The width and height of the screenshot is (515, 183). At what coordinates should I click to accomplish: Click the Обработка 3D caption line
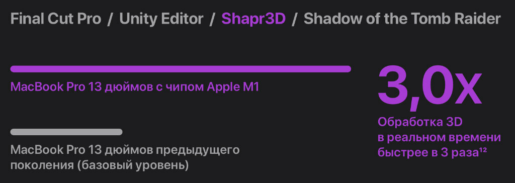(x=420, y=122)
